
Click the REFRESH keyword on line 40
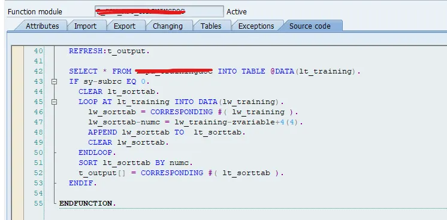click(x=86, y=51)
